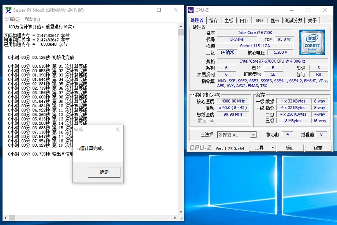Screen dimensions: 337x225
Task: Switch to the 主板 tab
Action: 229,20
